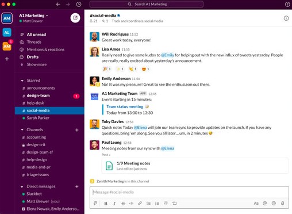Open history clock icon in top bar

pyautogui.click(x=79, y=4)
